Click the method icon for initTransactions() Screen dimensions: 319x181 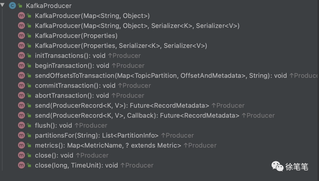(x=21, y=55)
